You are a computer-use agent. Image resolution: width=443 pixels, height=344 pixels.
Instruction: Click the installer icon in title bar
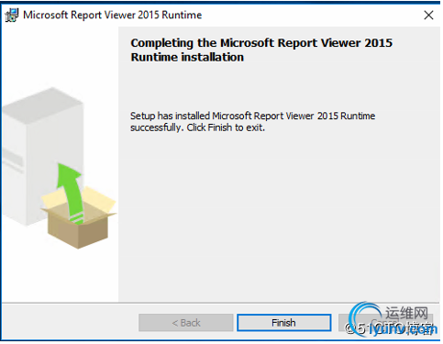pyautogui.click(x=12, y=15)
